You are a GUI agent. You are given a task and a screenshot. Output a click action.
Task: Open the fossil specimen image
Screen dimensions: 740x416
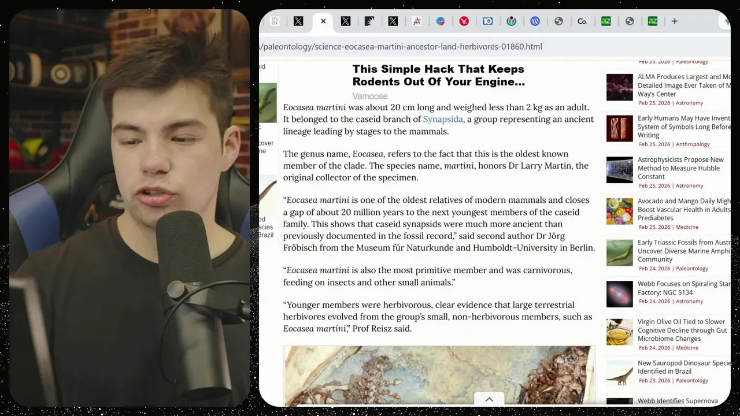click(438, 376)
